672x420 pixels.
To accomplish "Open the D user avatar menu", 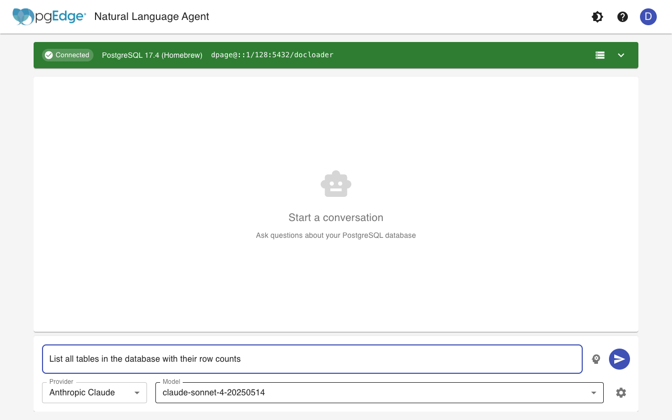I will [648, 17].
